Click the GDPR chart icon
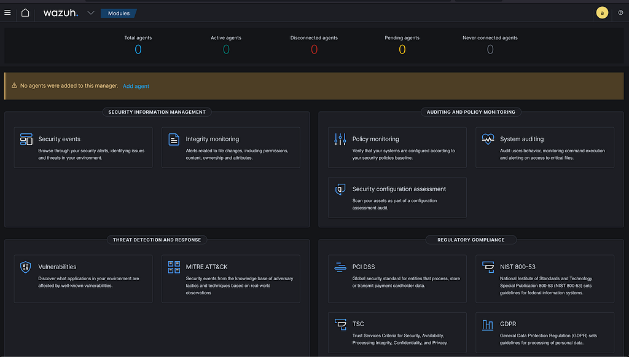 tap(487, 324)
